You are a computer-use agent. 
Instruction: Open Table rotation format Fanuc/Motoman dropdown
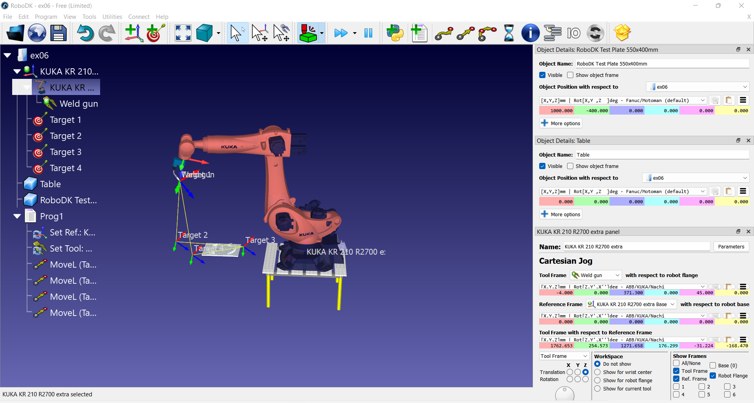pyautogui.click(x=623, y=191)
